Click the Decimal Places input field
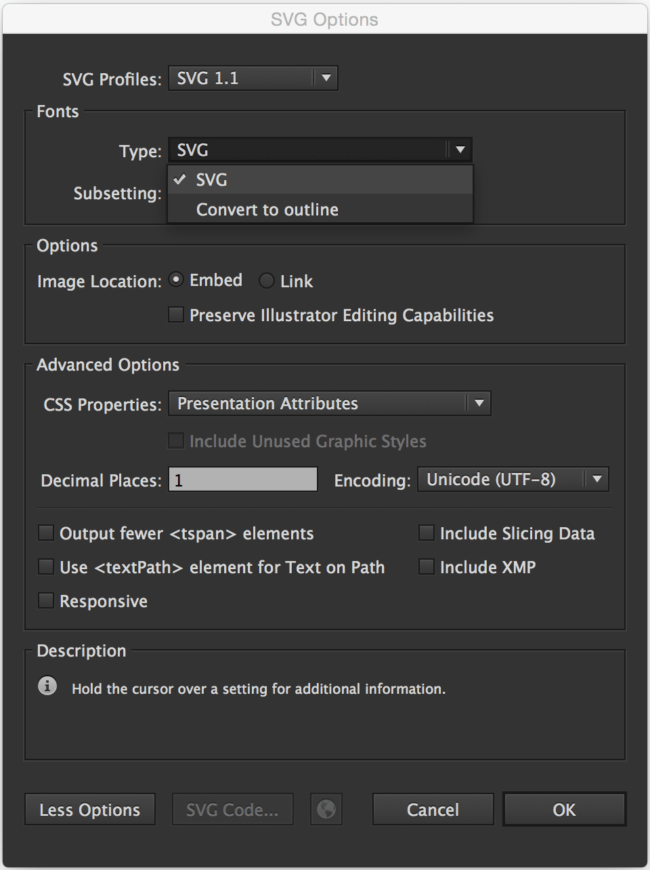The width and height of the screenshot is (650, 870). click(x=242, y=480)
